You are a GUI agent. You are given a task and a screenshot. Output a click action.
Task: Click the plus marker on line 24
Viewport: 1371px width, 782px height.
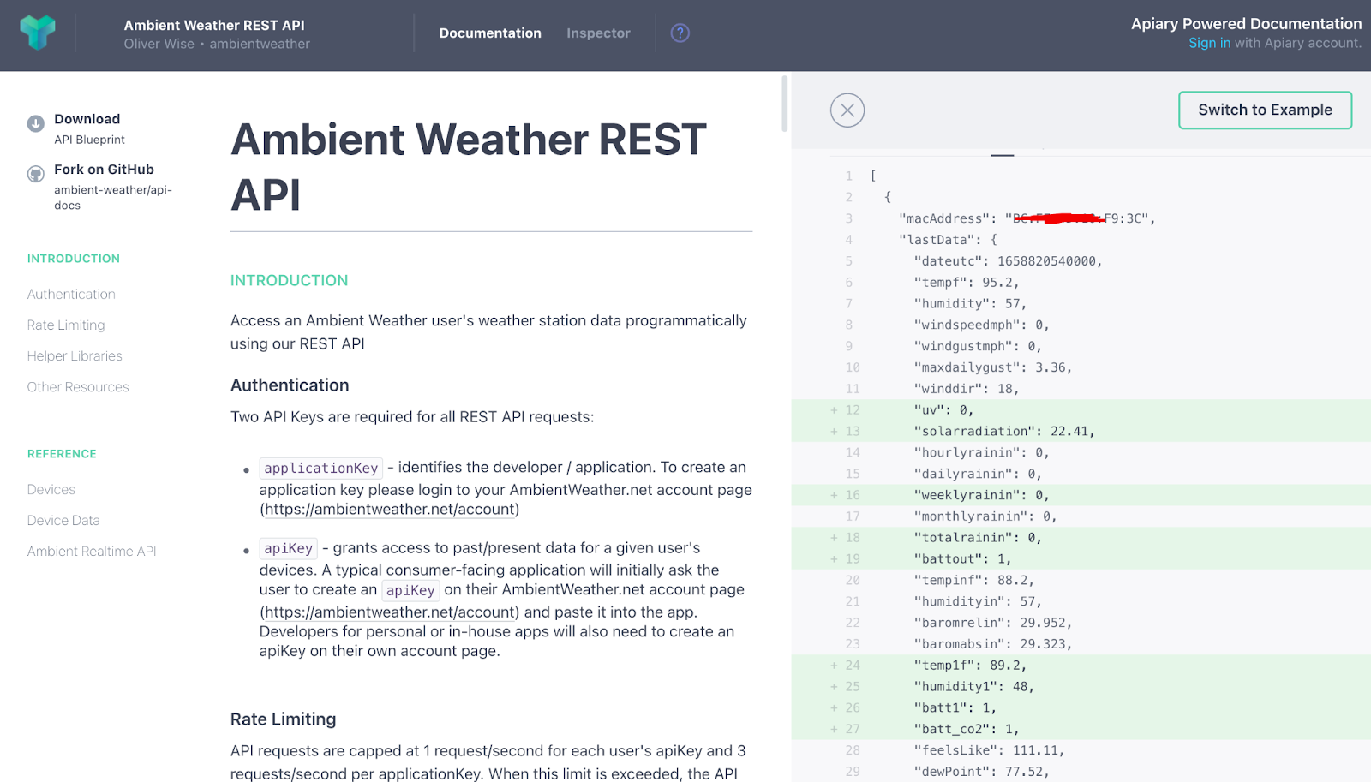coord(834,666)
